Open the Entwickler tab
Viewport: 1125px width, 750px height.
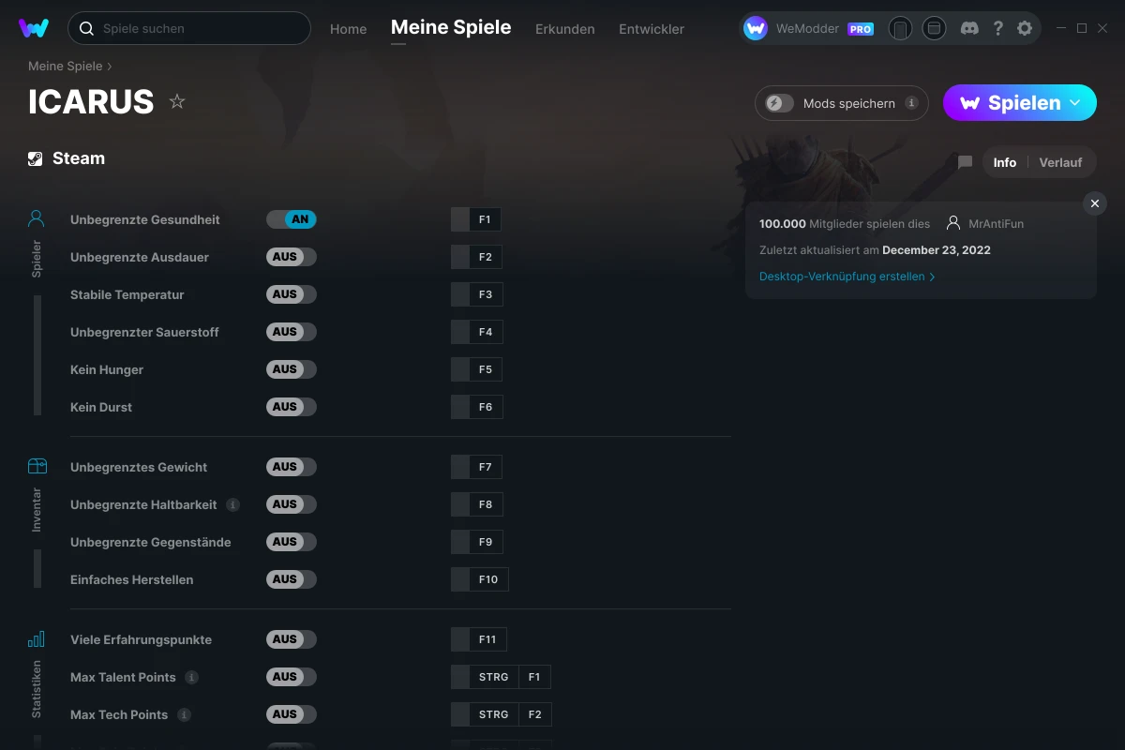[652, 29]
